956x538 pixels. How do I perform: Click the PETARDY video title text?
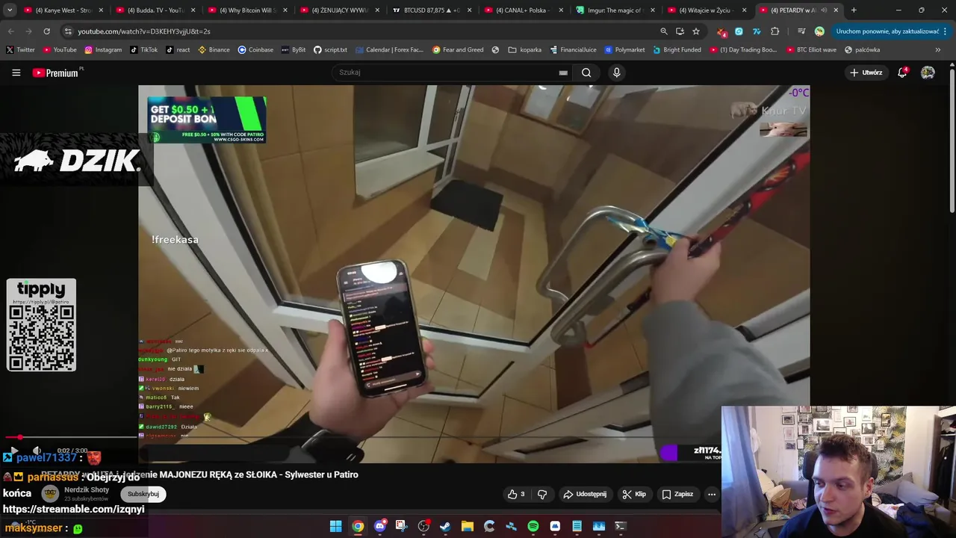point(199,474)
